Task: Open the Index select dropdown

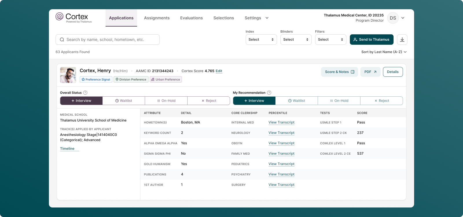Action: click(261, 40)
